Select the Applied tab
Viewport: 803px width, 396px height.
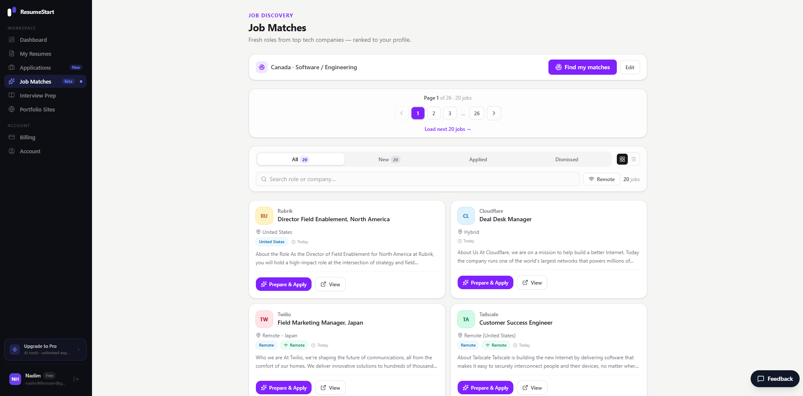coord(478,160)
